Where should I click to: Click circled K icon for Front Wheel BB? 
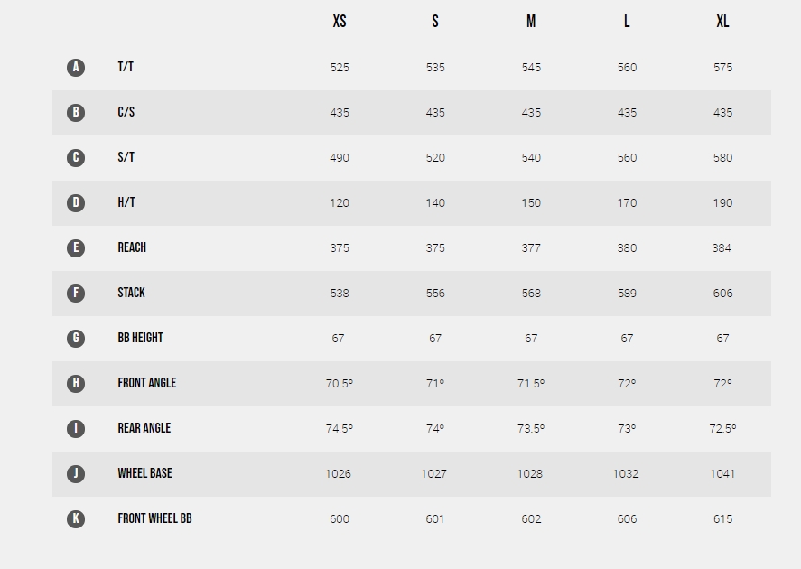click(76, 519)
